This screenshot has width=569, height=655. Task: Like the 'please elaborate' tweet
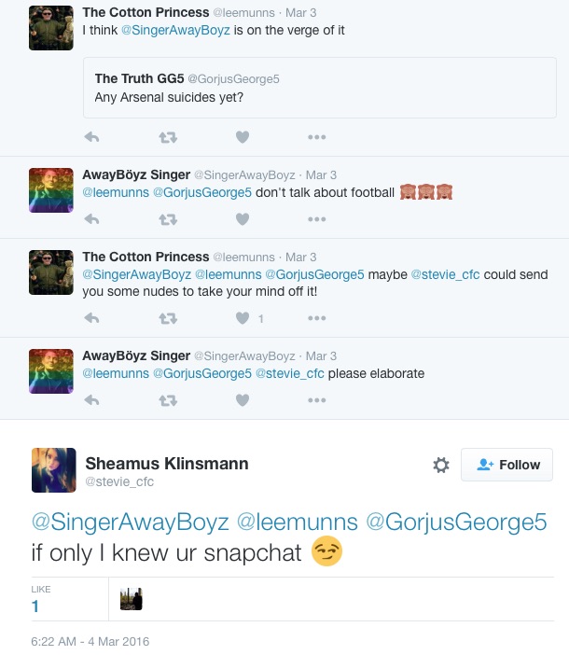click(243, 400)
